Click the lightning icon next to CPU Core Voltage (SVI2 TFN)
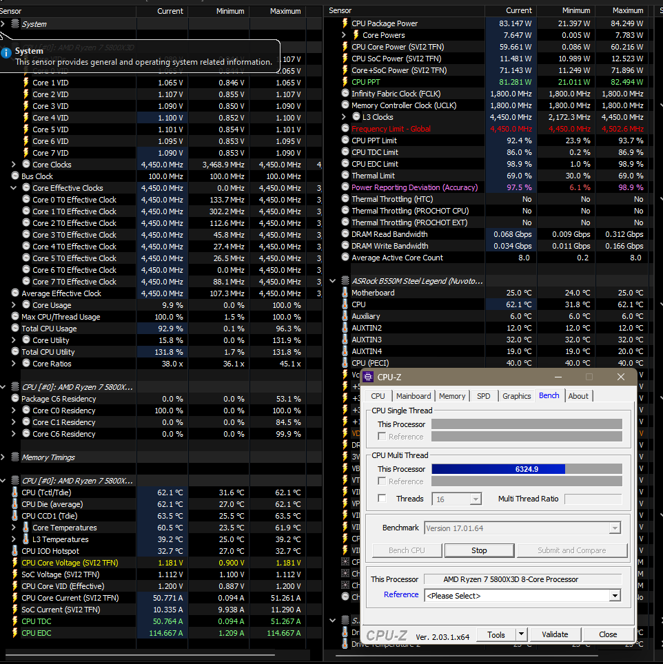663x664 pixels. pyautogui.click(x=15, y=562)
